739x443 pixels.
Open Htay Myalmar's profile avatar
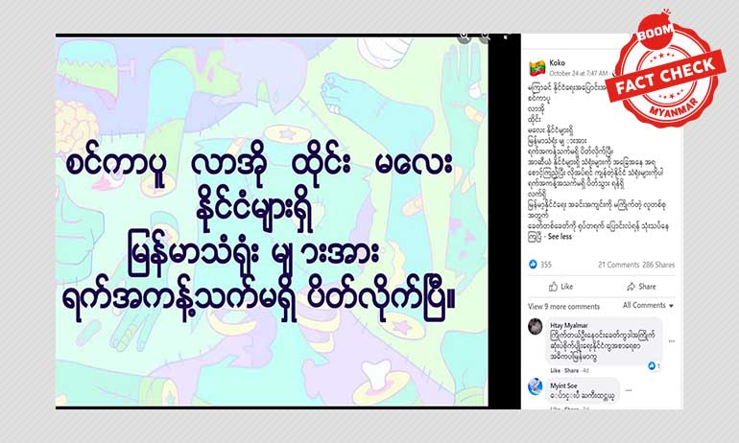[535, 326]
